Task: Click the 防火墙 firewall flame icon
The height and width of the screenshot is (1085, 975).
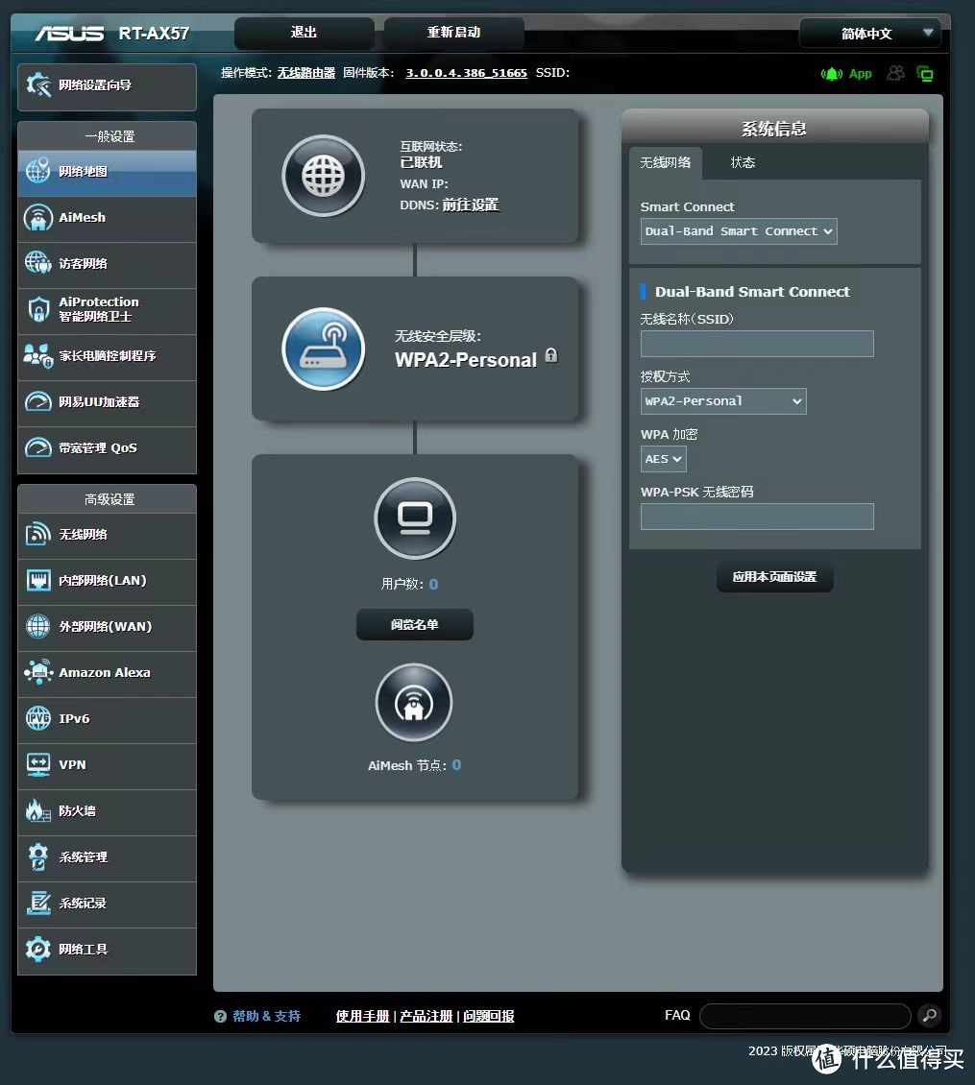Action: [x=38, y=810]
